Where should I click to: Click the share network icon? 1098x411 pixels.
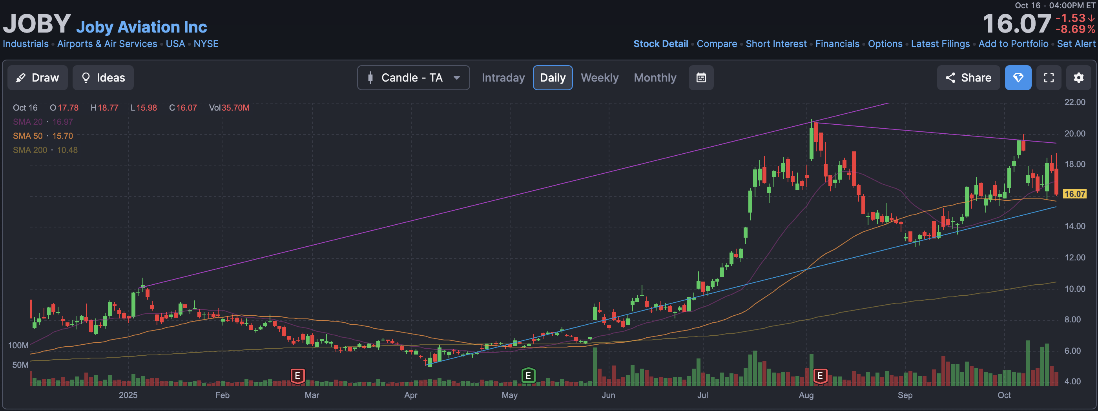tap(950, 78)
